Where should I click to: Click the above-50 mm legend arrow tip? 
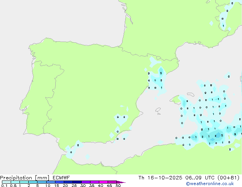click(121, 182)
